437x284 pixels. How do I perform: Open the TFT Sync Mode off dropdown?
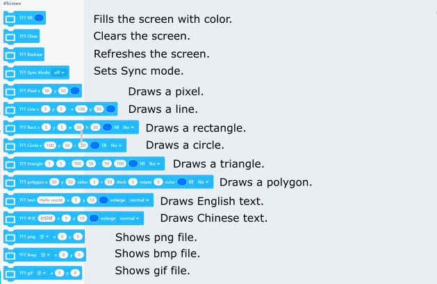coord(58,72)
